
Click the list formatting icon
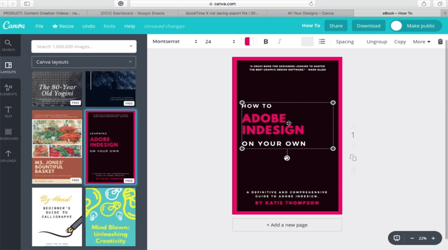pyautogui.click(x=322, y=41)
